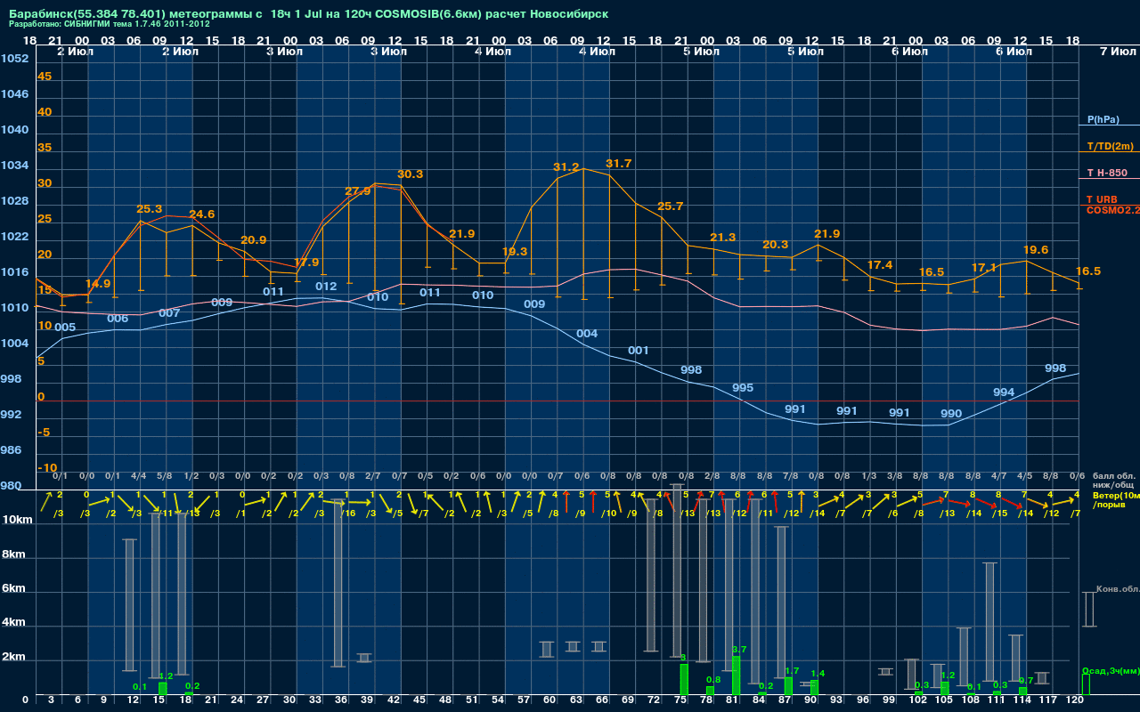Image resolution: width=1140 pixels, height=712 pixels.
Task: Click the green precipitation bar labeled 1.4
Action: [x=814, y=689]
